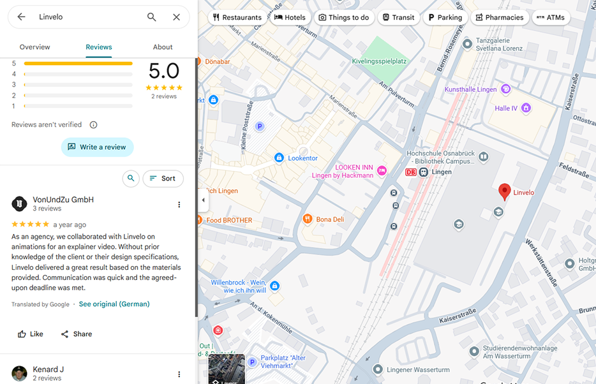Viewport: 596px width, 384px height.
Task: Filter map by Hotels chip
Action: [x=290, y=17]
